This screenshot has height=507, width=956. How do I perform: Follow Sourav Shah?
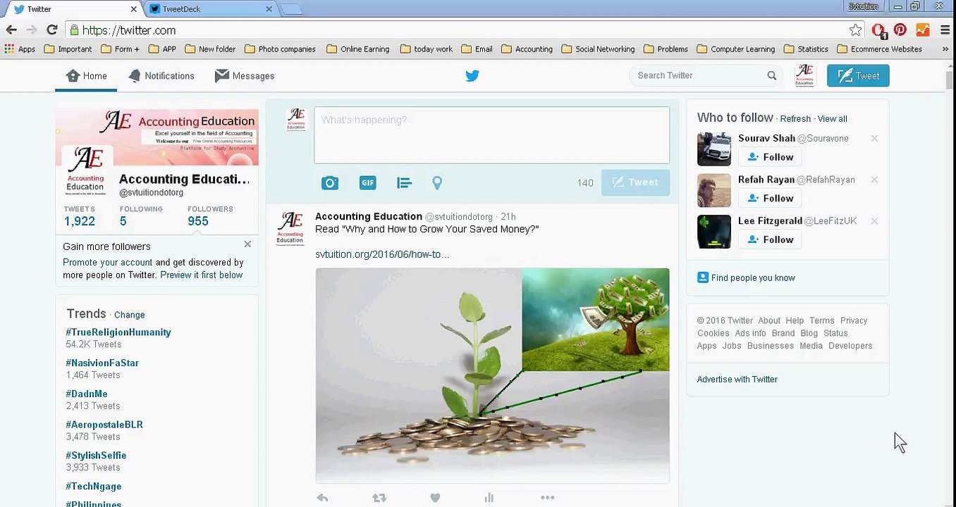pyautogui.click(x=770, y=157)
